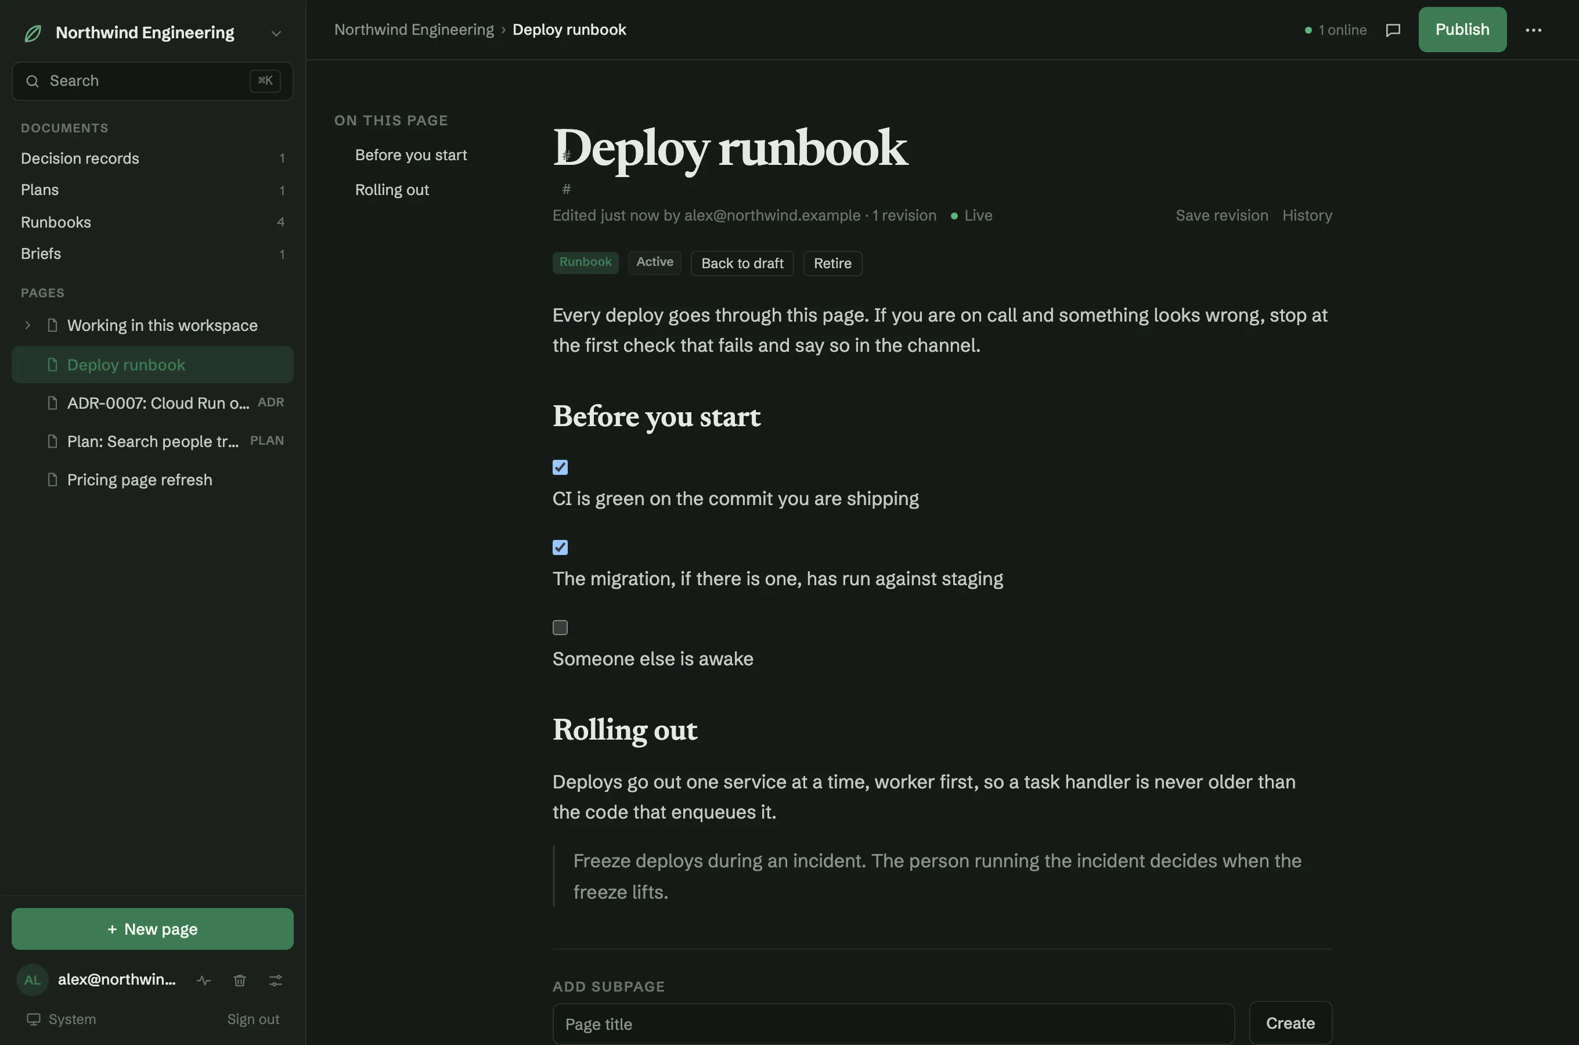This screenshot has width=1579, height=1045.
Task: Open page History
Action: [1307, 215]
